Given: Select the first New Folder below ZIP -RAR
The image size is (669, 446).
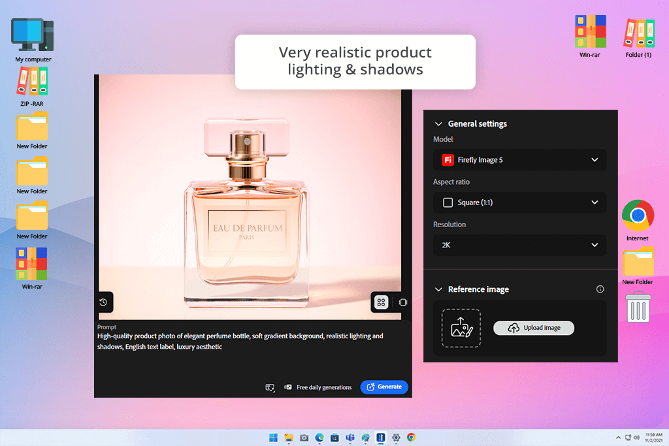Looking at the screenshot, I should click(32, 131).
